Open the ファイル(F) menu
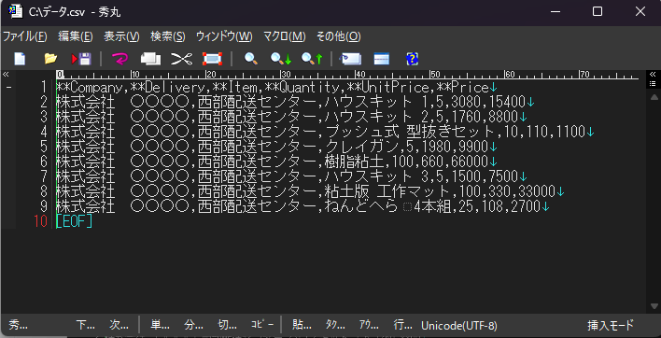 (x=25, y=36)
